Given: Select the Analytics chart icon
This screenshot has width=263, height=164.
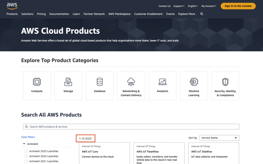Looking at the screenshot, I should pyautogui.click(x=162, y=82).
